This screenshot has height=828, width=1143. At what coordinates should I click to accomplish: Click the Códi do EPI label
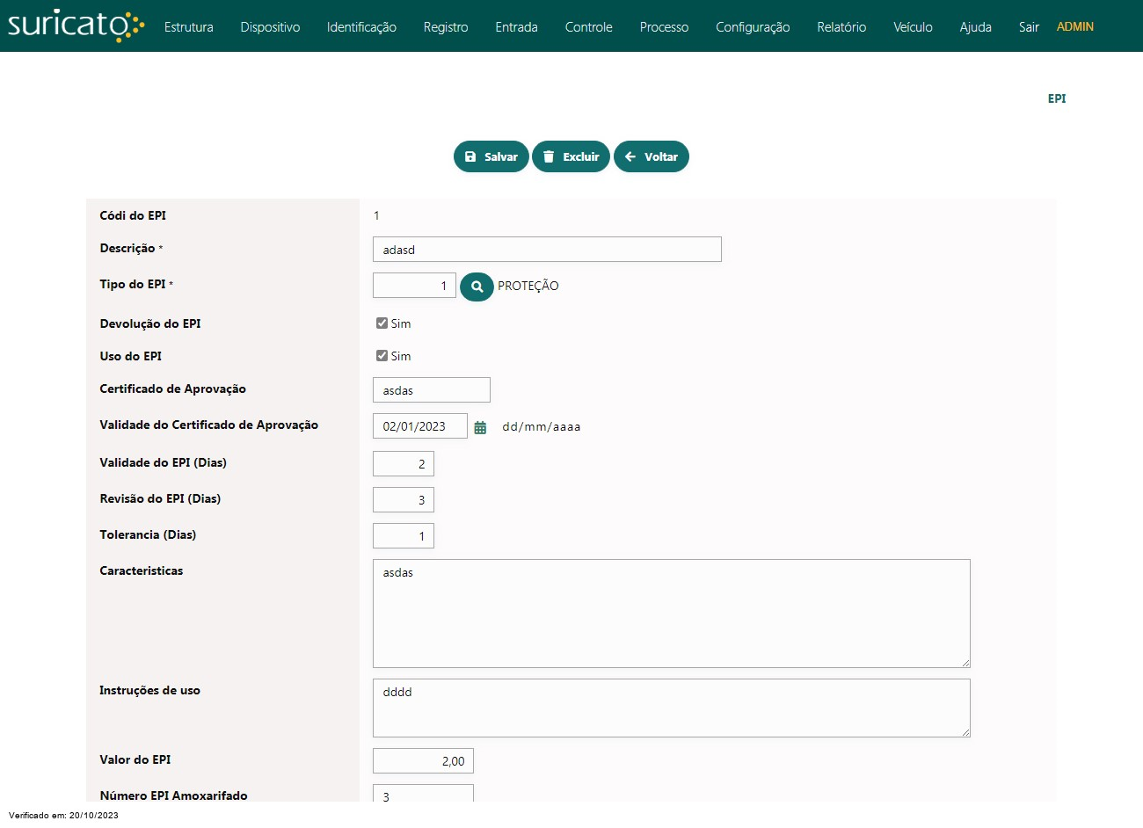tap(133, 215)
